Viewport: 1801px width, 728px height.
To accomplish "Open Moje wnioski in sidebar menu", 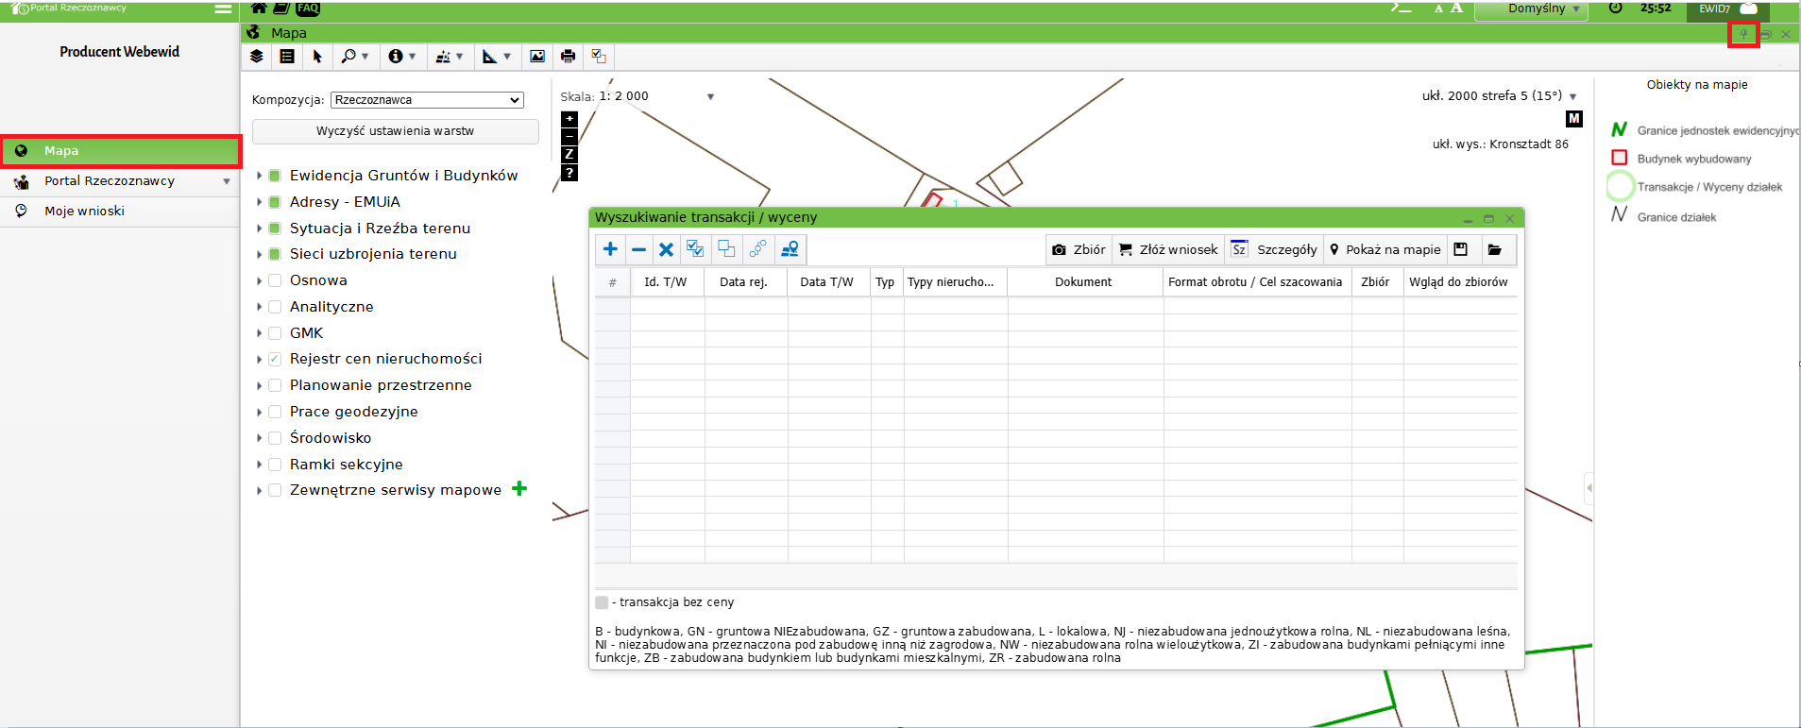I will pyautogui.click(x=84, y=212).
